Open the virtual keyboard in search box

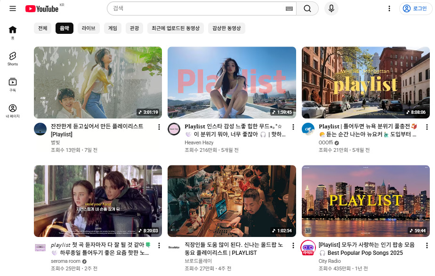coord(289,8)
